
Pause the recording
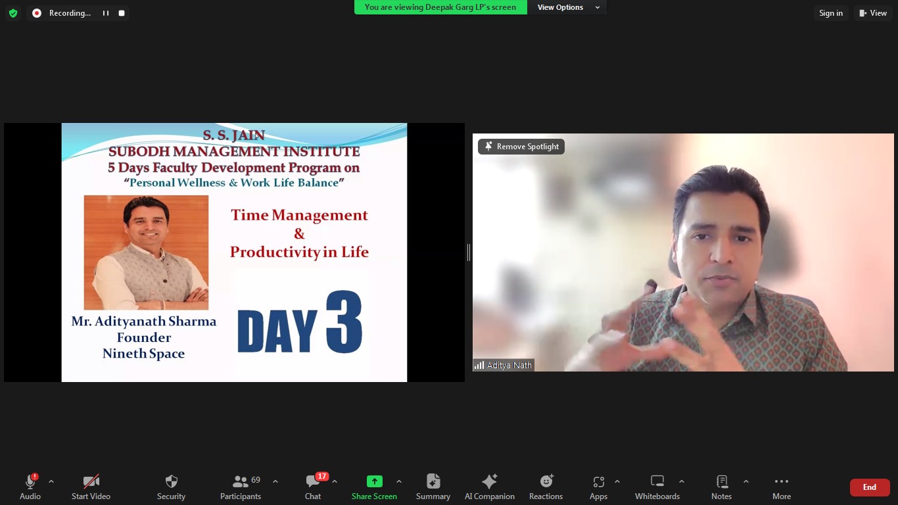[105, 13]
